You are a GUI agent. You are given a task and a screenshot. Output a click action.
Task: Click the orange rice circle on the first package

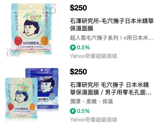tap(44, 41)
